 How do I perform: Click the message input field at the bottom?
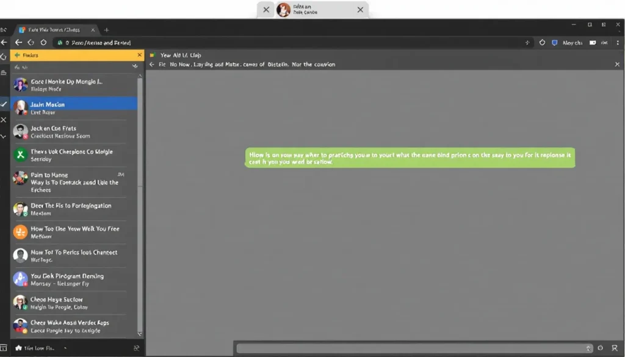click(409, 348)
